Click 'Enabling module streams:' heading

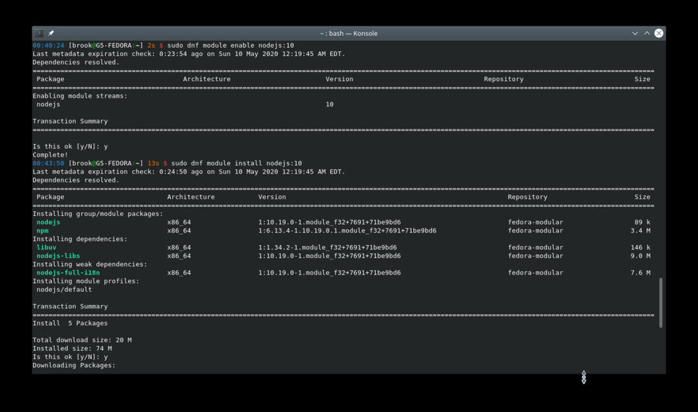click(x=80, y=96)
